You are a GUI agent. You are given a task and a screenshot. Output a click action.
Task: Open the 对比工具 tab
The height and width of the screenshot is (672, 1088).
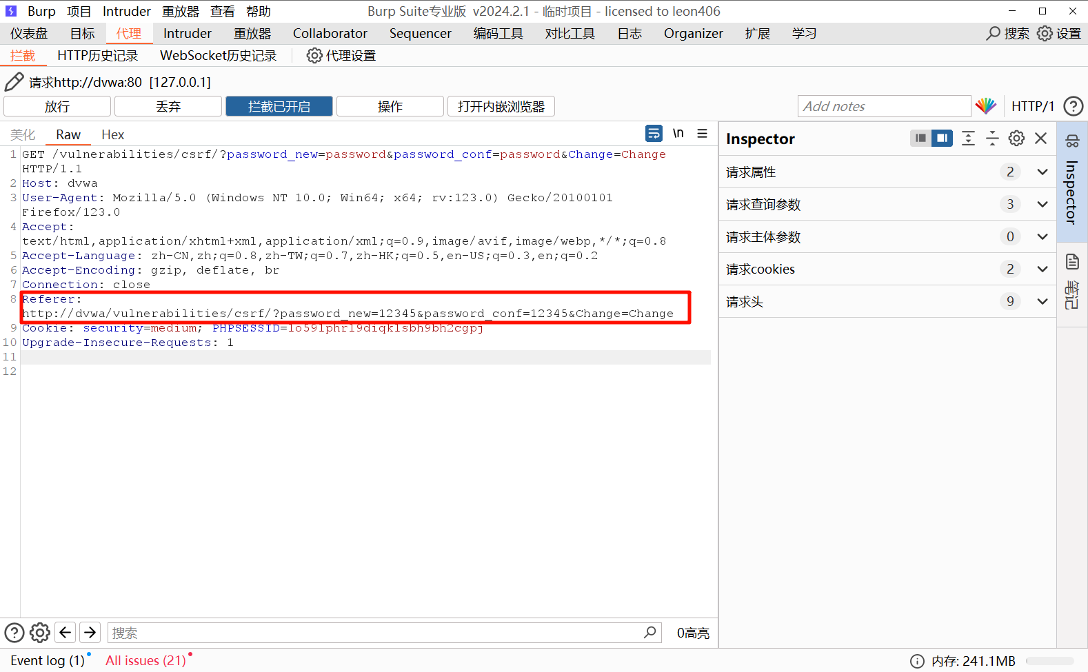click(x=570, y=33)
